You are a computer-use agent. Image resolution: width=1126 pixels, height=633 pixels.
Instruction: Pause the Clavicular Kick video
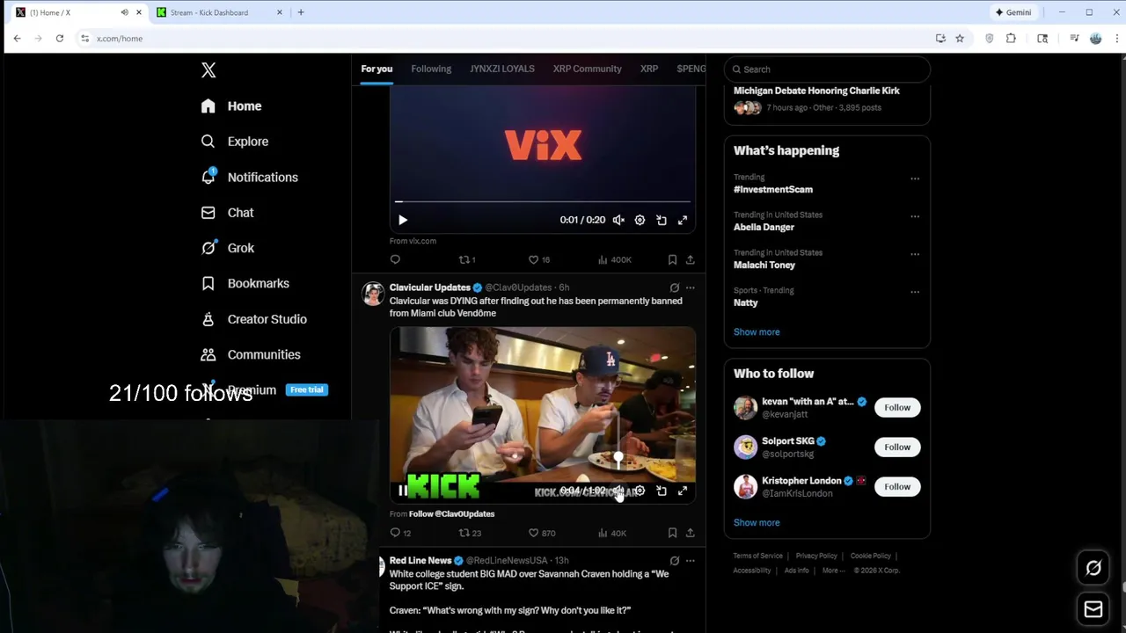402,491
